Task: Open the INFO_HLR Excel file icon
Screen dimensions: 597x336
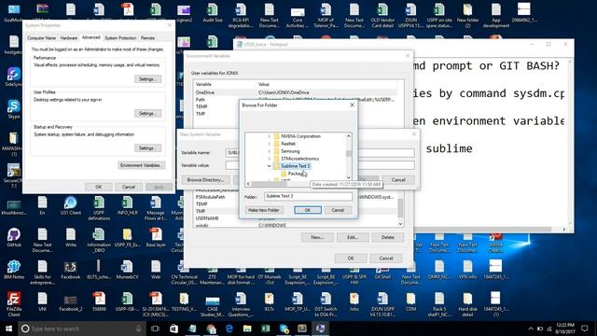Action: pos(127,205)
